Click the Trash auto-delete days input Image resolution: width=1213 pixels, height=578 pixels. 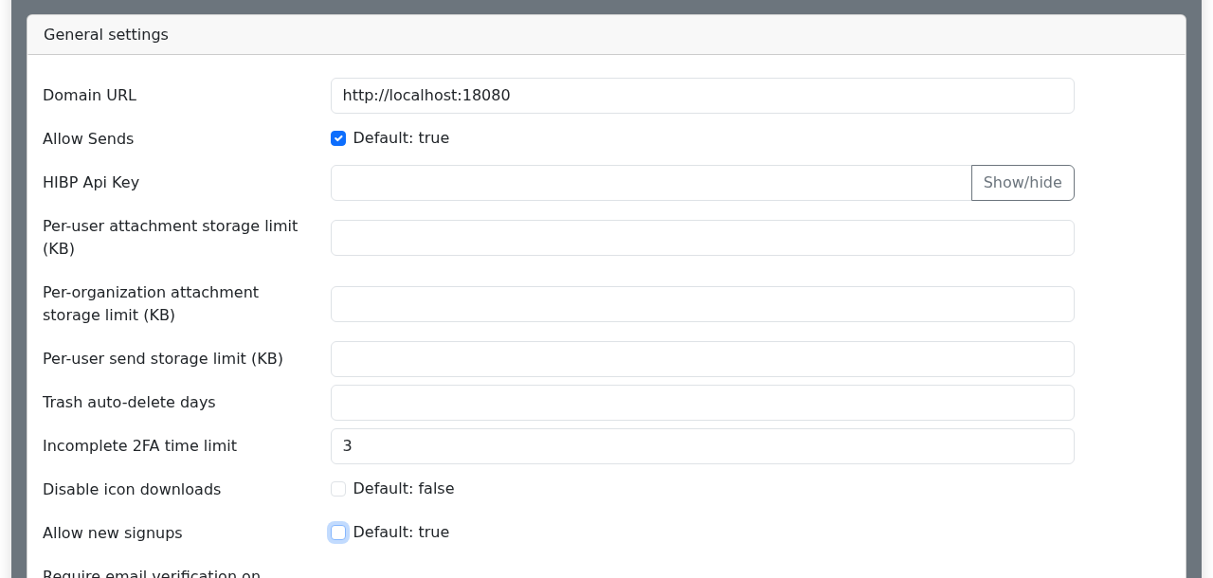(x=702, y=403)
